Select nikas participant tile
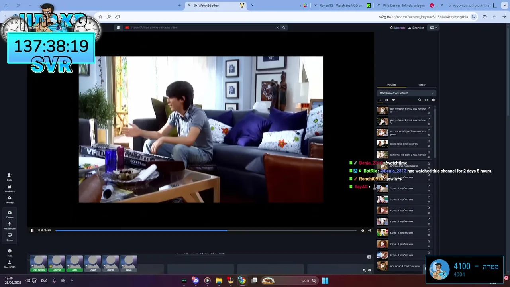Screen dimensions: 510x287 tap(129, 263)
